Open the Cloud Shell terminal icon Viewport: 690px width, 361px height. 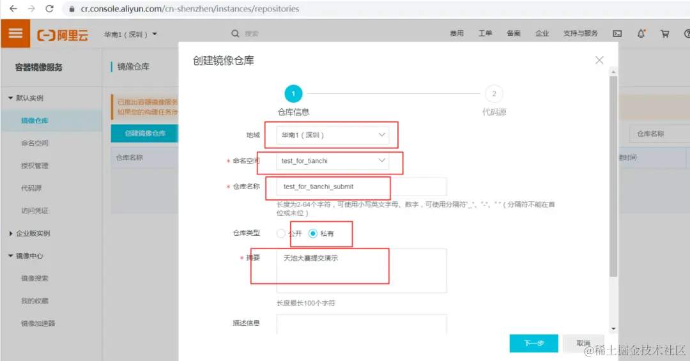[x=617, y=33]
